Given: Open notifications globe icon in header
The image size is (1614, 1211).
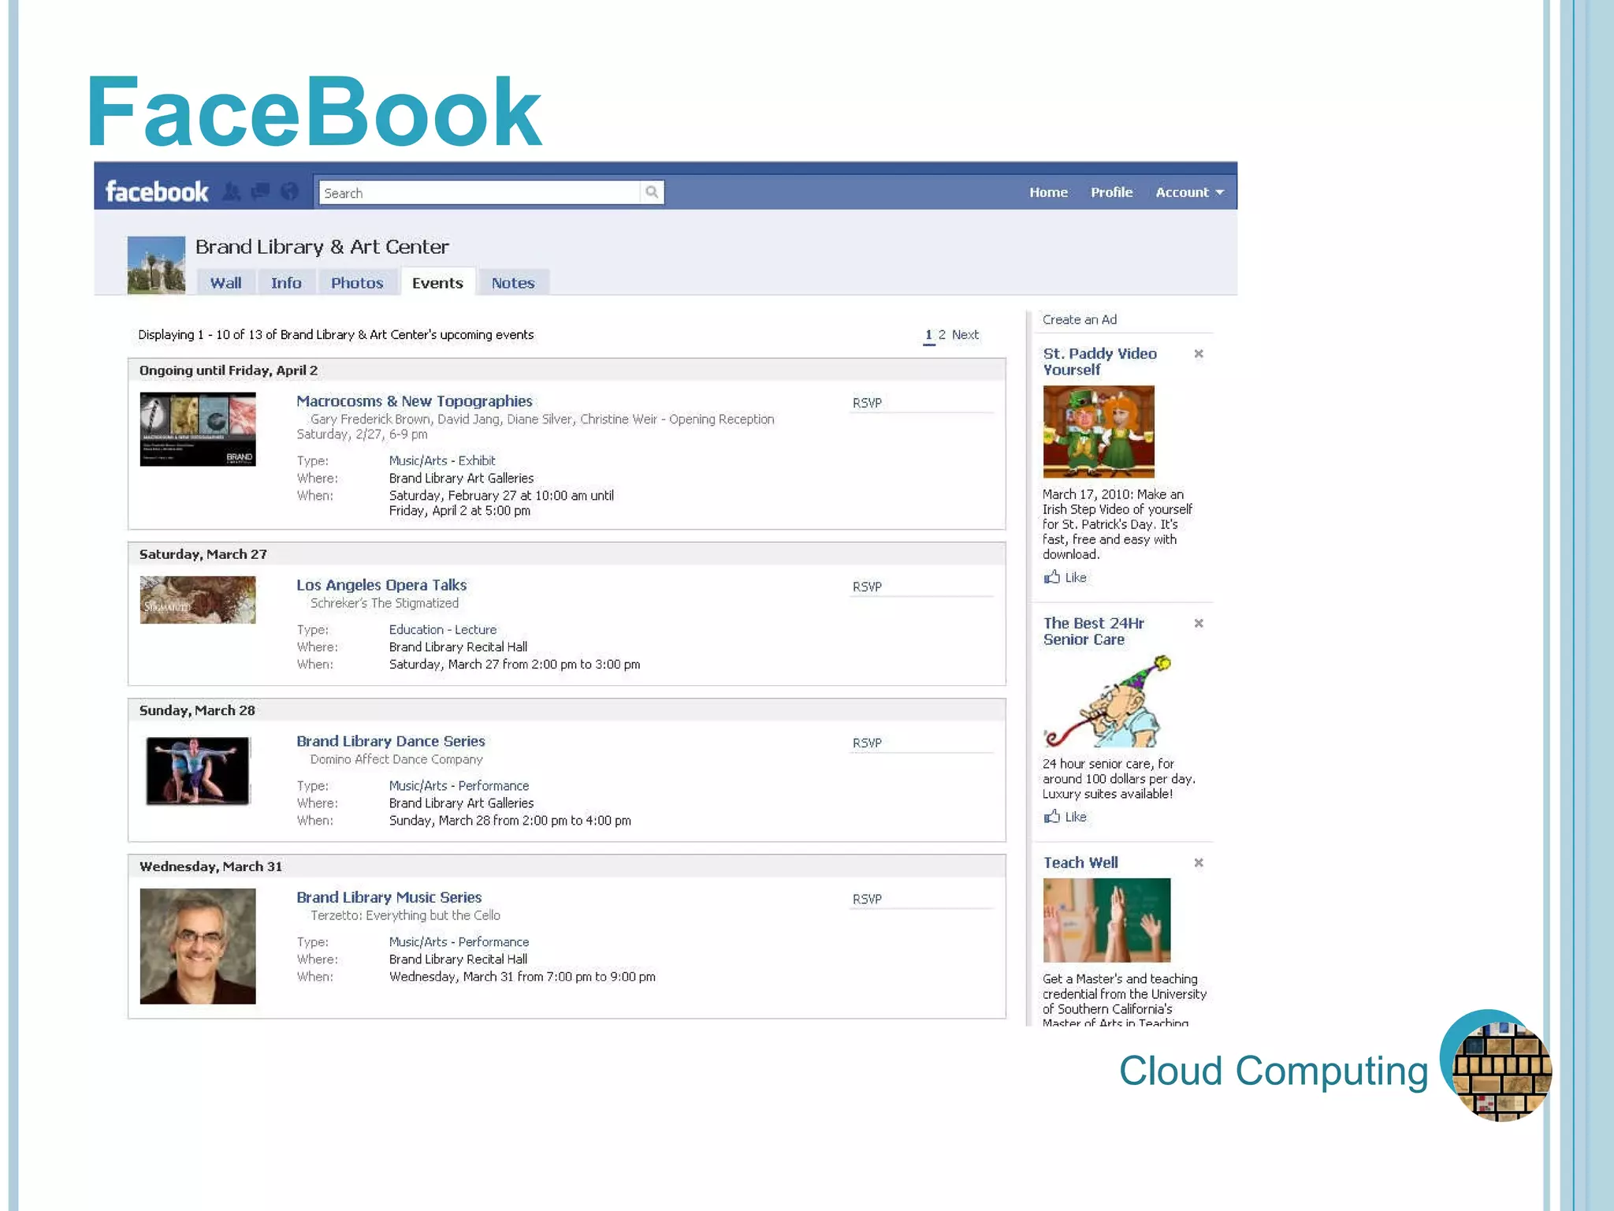Looking at the screenshot, I should (289, 192).
